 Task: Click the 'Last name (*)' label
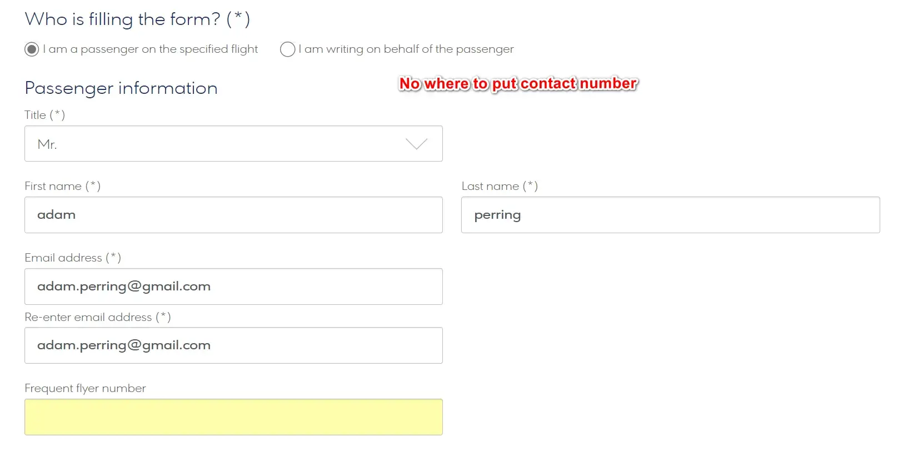click(x=500, y=186)
